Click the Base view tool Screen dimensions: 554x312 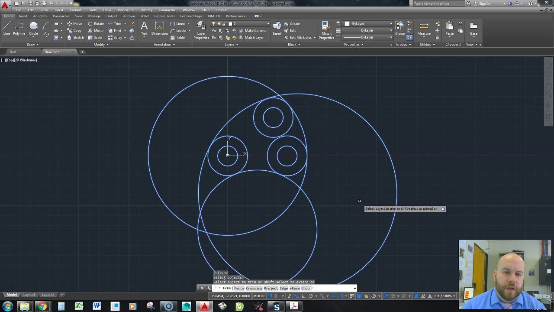[474, 29]
